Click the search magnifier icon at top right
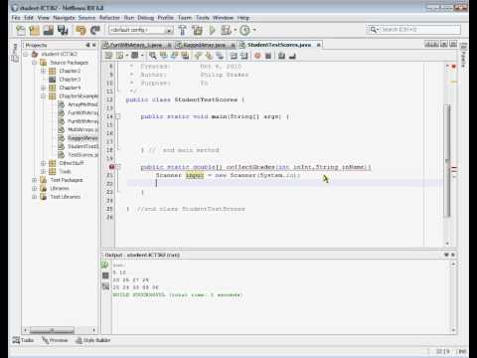Viewport: 477px width, 358px height. [374, 30]
